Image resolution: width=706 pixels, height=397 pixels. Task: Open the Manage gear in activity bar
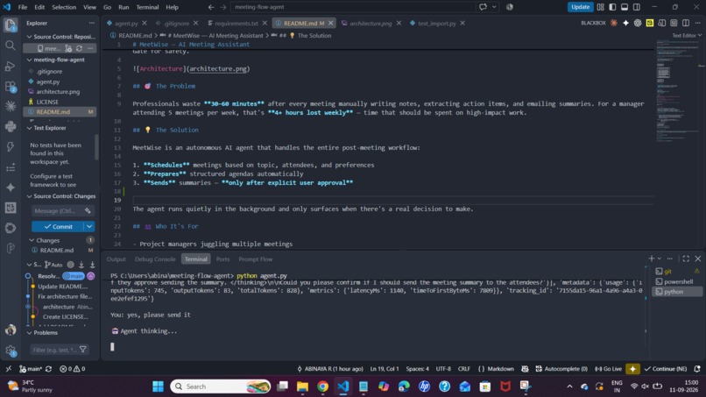pos(11,351)
